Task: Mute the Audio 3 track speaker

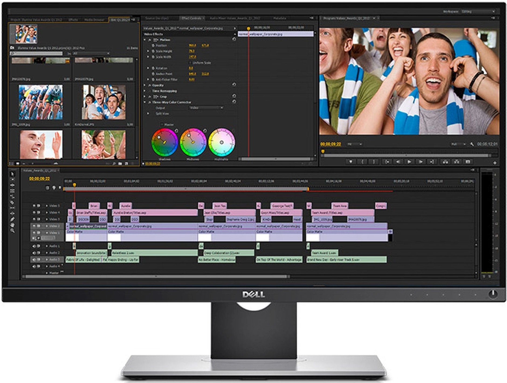Action: pyautogui.click(x=34, y=260)
